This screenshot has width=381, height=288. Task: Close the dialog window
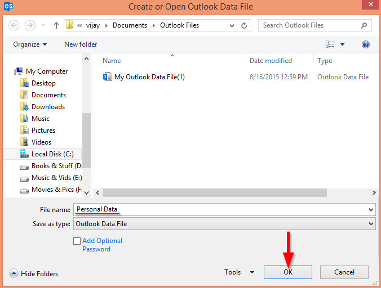pos(370,4)
